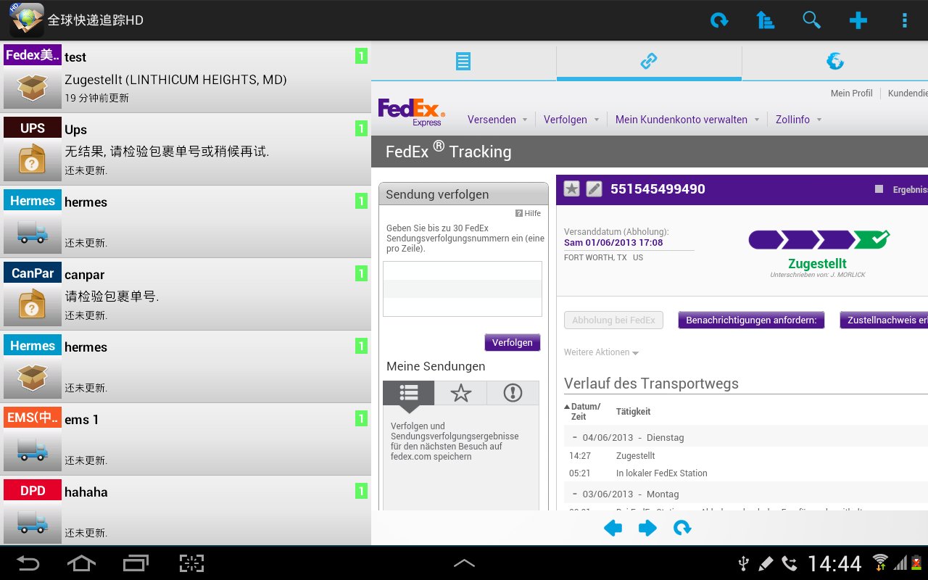Viewport: 928px width, 580px height.
Task: Click the Hilfe help link
Action: pos(529,213)
